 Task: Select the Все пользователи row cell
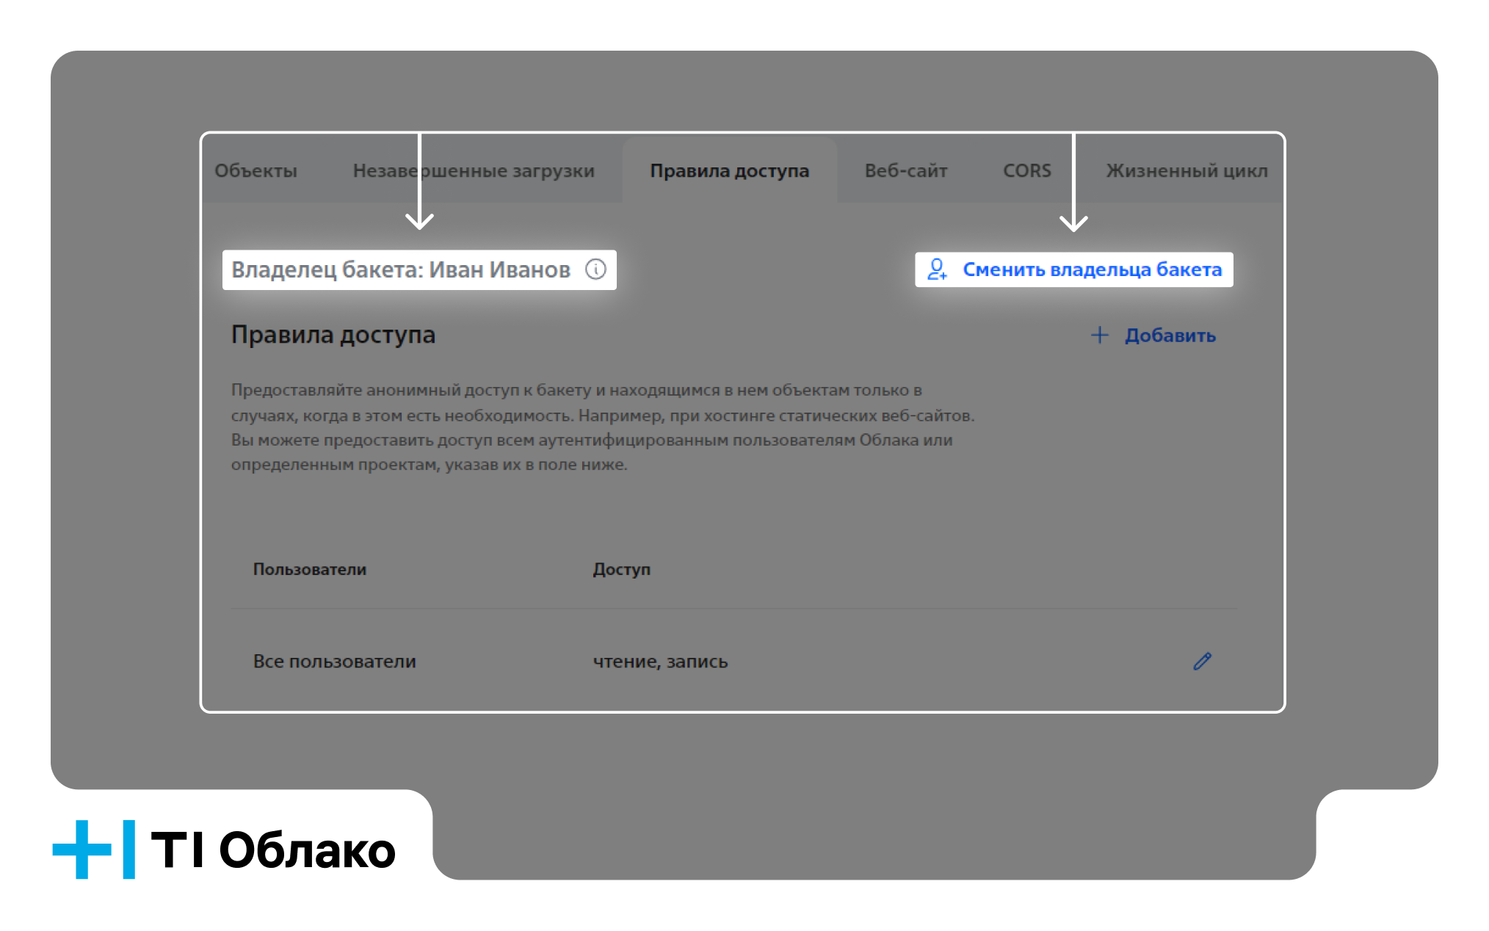point(335,662)
